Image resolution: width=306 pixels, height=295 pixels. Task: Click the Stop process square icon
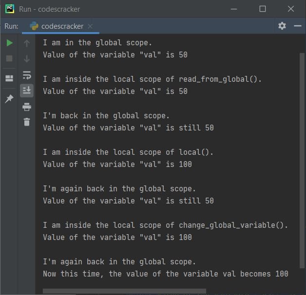(x=9, y=58)
